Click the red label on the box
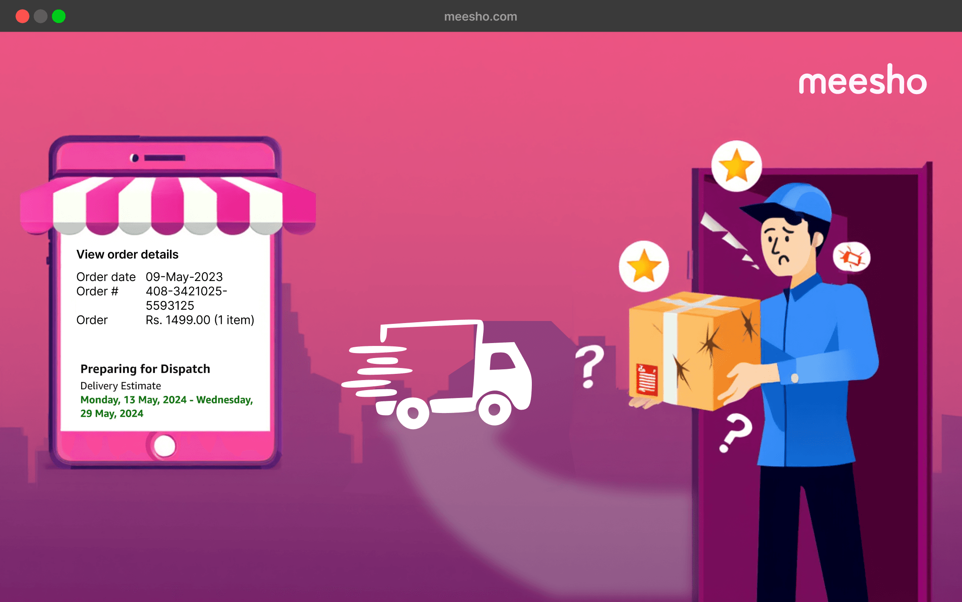 [x=647, y=379]
